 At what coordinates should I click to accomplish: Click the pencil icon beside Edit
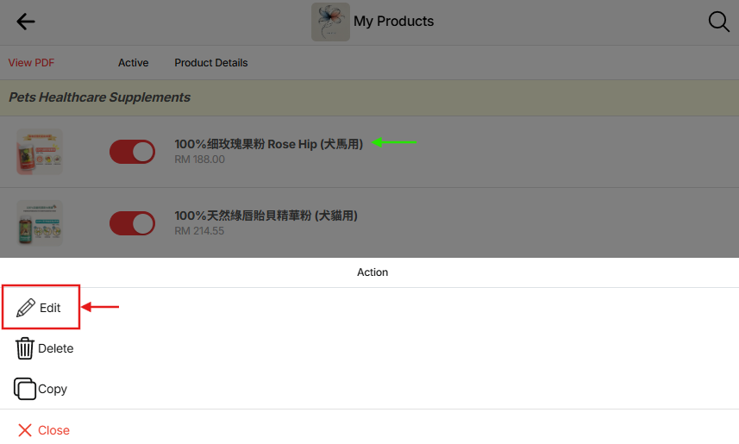click(x=26, y=308)
